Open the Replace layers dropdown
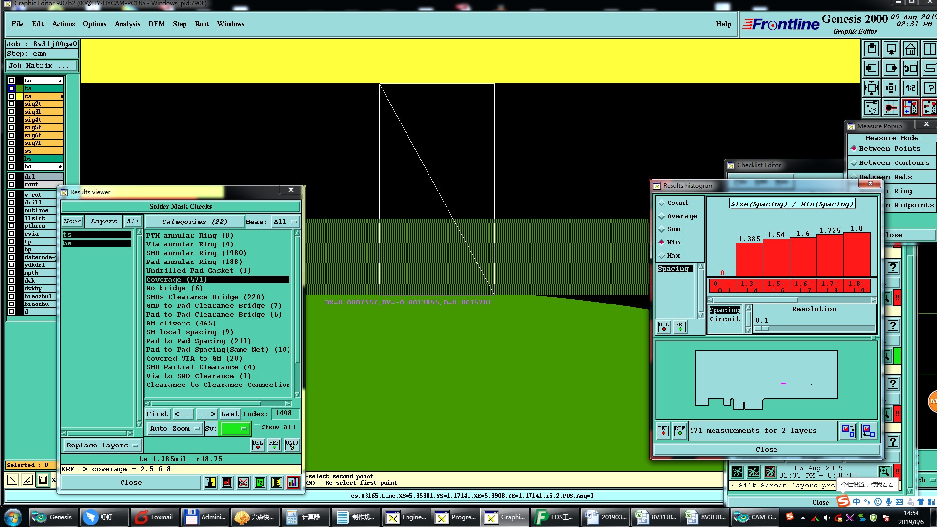 click(x=102, y=445)
